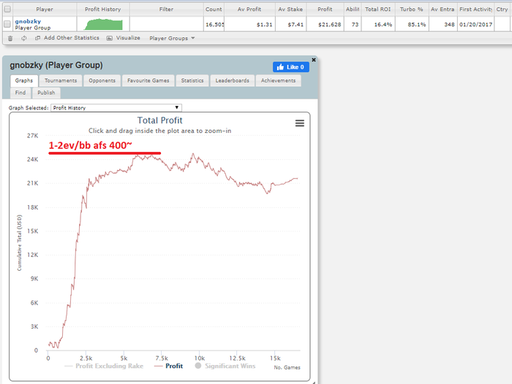
Task: Open the Opponents tab
Action: pyautogui.click(x=102, y=80)
